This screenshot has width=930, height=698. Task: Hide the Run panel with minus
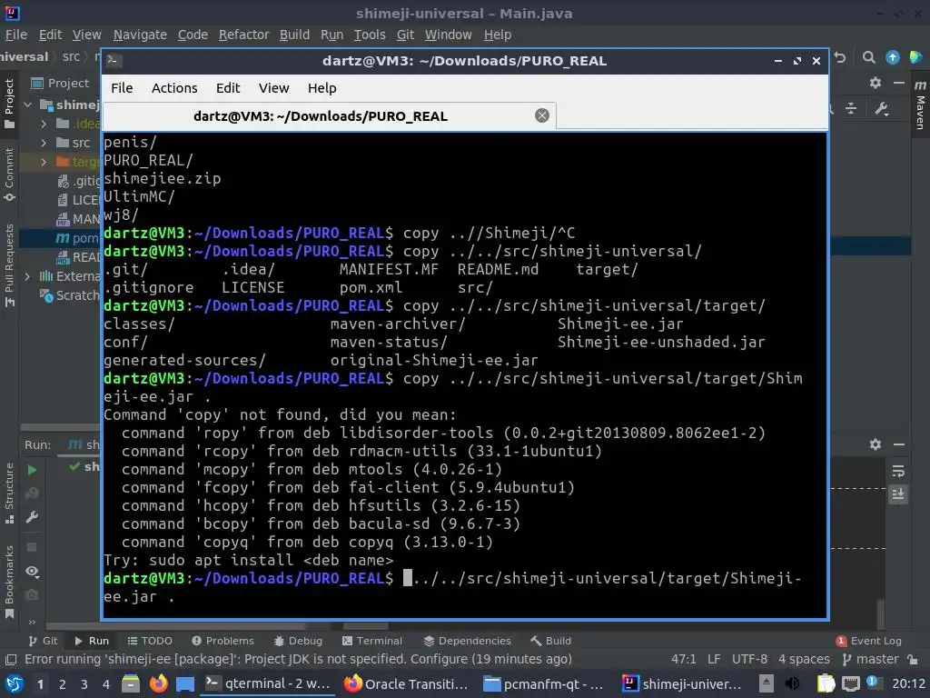point(899,444)
